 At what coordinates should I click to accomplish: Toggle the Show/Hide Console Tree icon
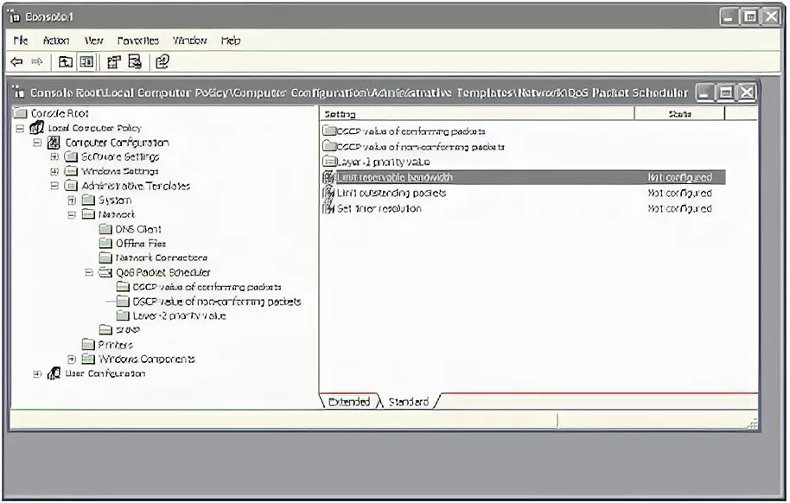(86, 61)
